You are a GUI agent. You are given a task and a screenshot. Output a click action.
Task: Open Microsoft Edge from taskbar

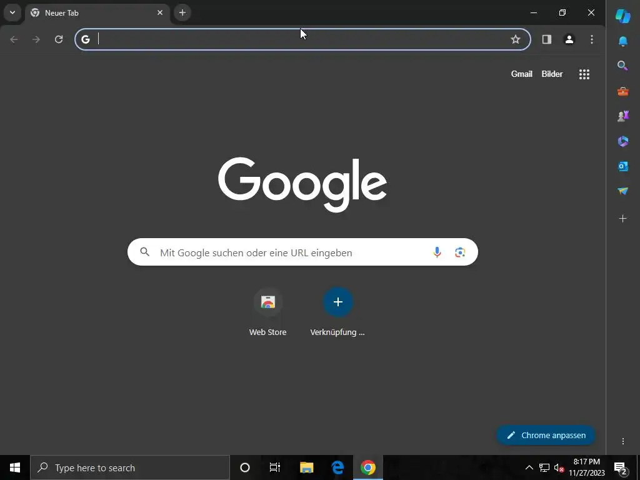click(337, 467)
